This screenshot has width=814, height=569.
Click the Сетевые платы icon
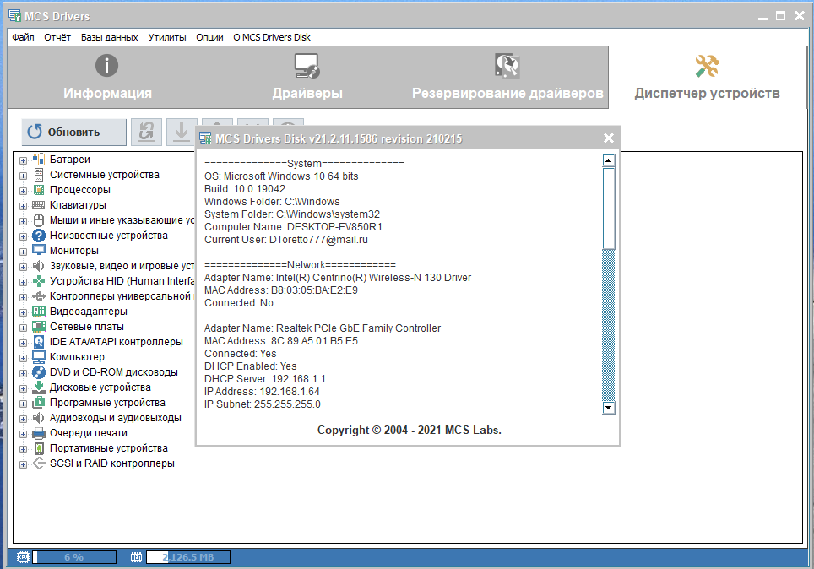tap(38, 327)
